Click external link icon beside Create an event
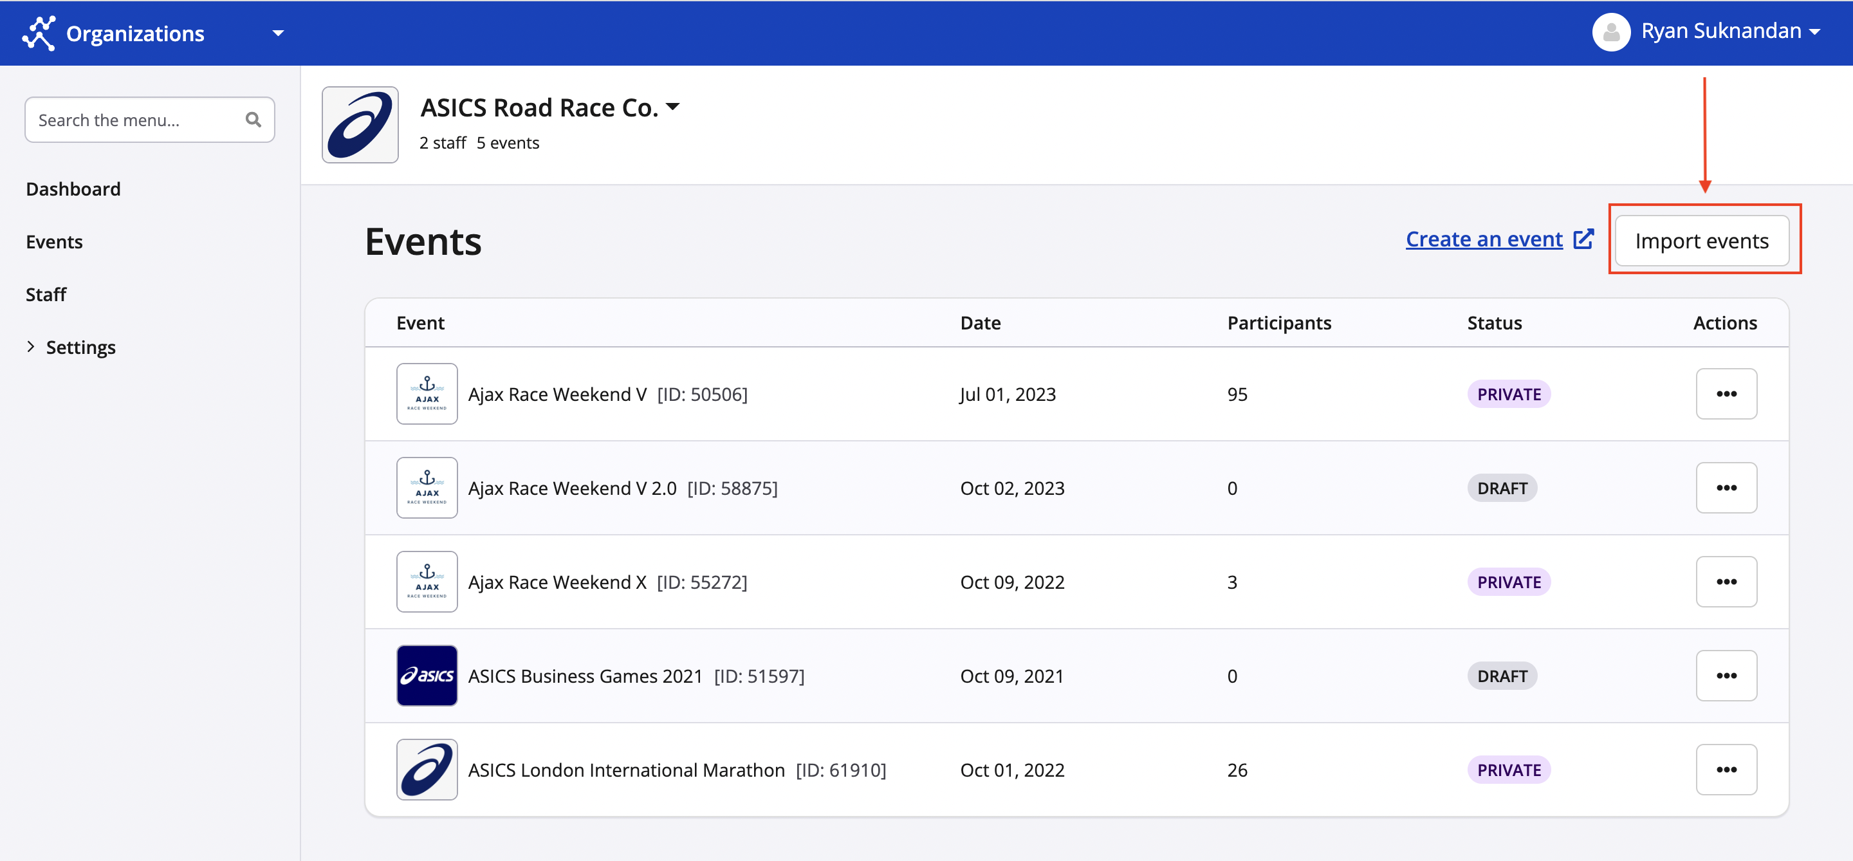1853x861 pixels. pyautogui.click(x=1583, y=239)
